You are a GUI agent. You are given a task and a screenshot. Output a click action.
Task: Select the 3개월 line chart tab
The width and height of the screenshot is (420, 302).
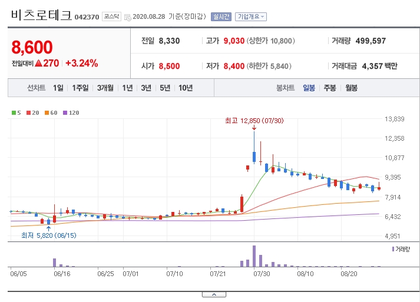[x=105, y=88]
